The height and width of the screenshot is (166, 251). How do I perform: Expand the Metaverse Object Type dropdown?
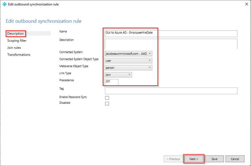click(128, 68)
